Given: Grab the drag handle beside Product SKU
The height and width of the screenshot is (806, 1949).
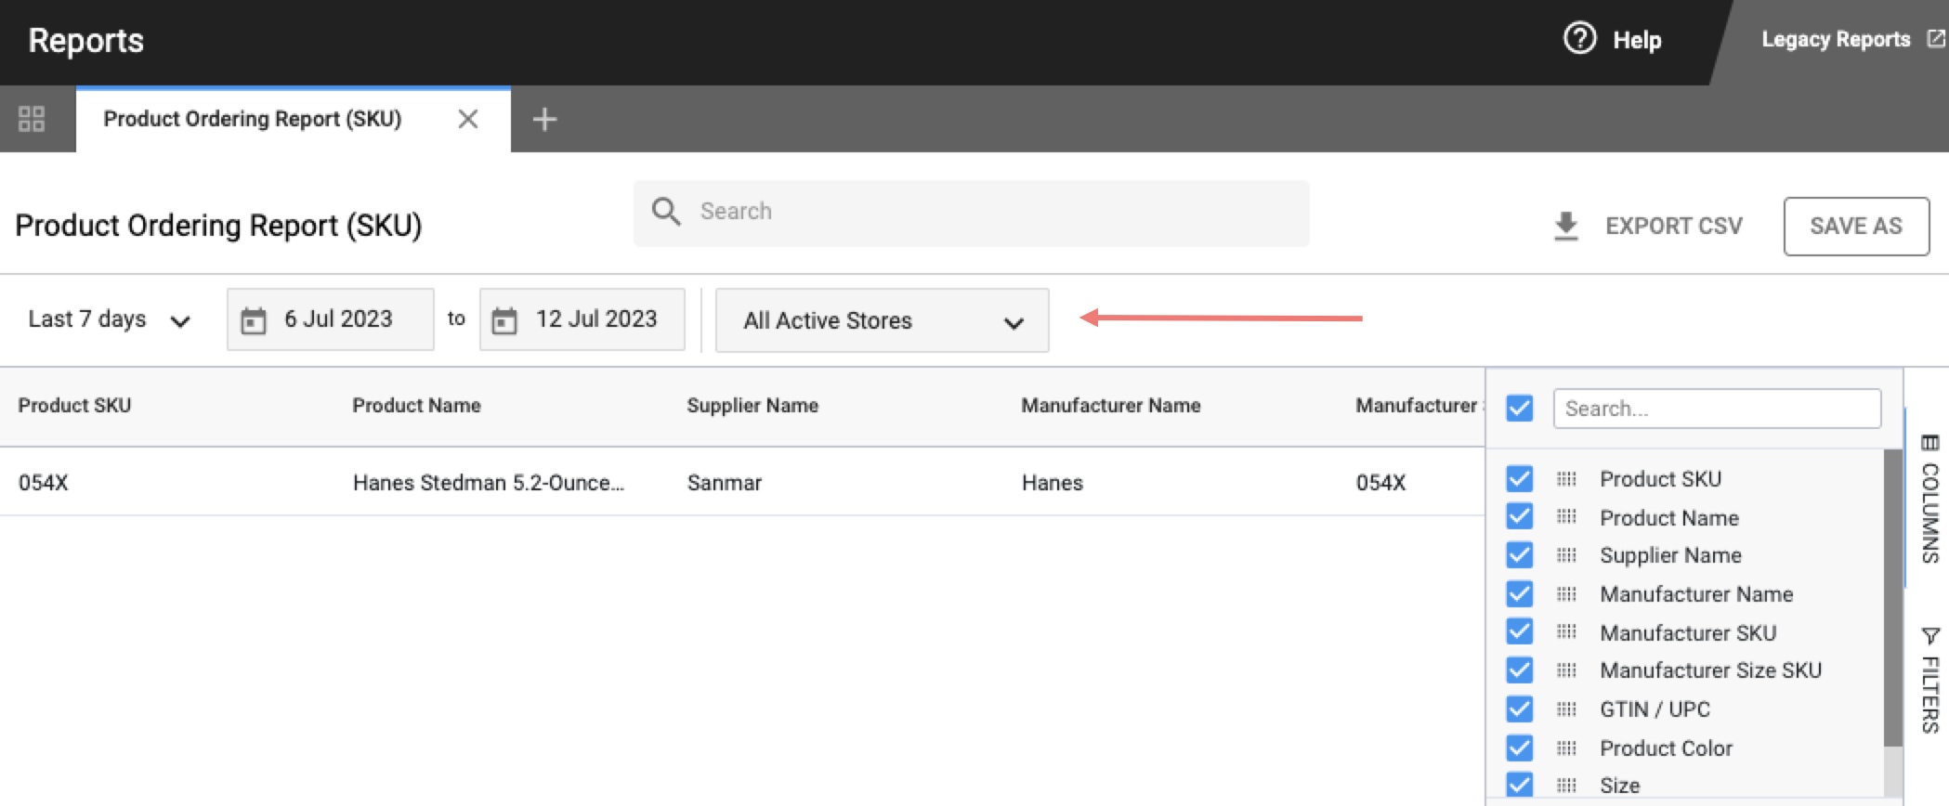Looking at the screenshot, I should [x=1566, y=479].
